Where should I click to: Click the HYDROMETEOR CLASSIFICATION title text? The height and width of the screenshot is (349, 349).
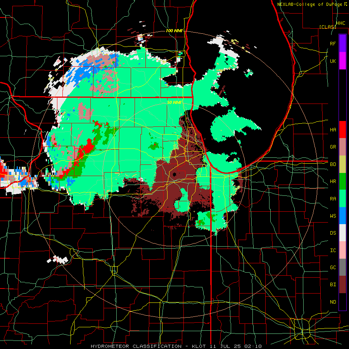(136, 346)
